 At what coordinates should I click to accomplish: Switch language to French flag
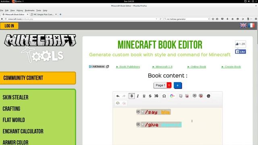251,25
